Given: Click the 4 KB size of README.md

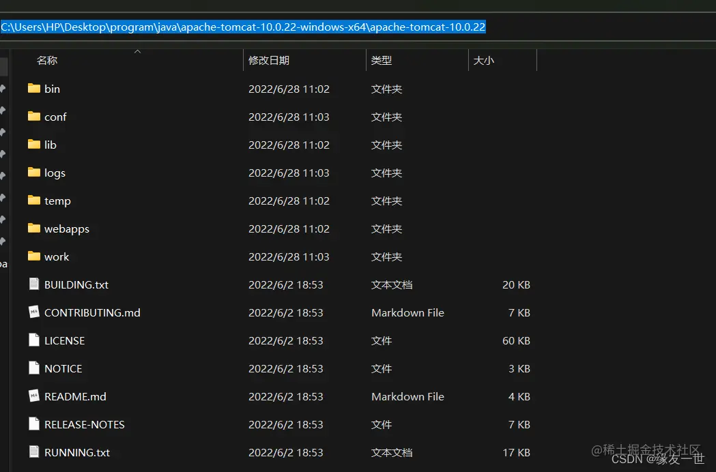Looking at the screenshot, I should pos(519,397).
